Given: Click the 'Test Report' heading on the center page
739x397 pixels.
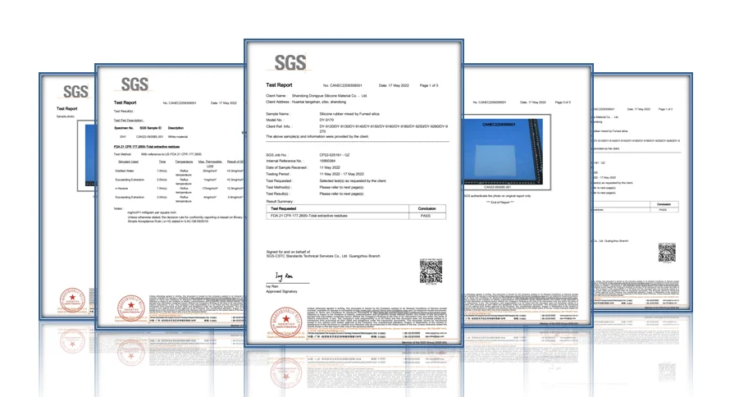Looking at the screenshot, I should [x=279, y=84].
